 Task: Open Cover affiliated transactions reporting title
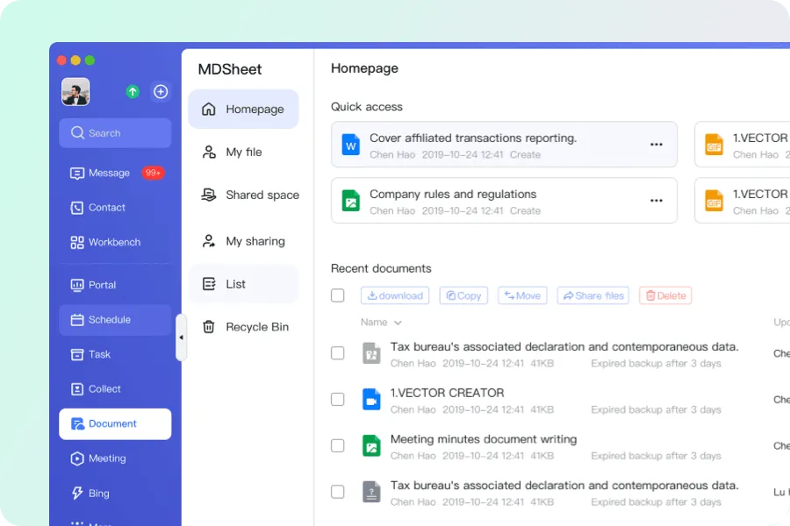click(473, 138)
